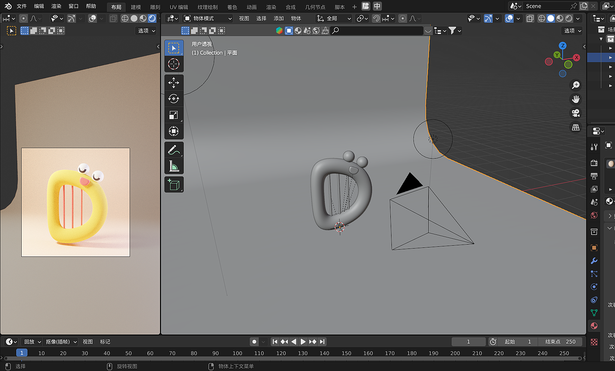The height and width of the screenshot is (371, 615).
Task: Switch main viewport to wireframe shading
Action: 541,18
